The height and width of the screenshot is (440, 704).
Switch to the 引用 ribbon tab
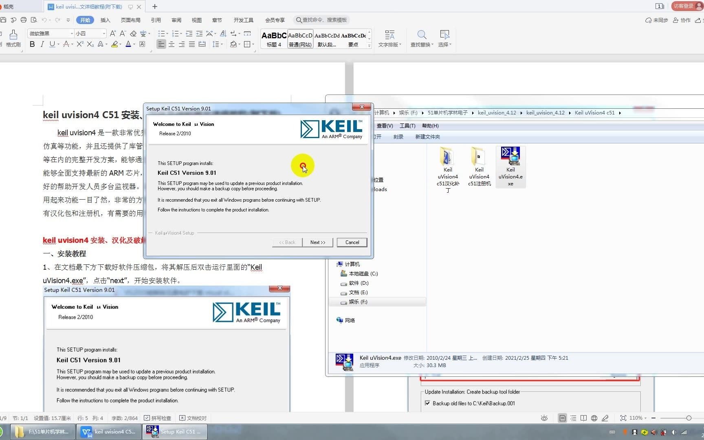pos(156,20)
